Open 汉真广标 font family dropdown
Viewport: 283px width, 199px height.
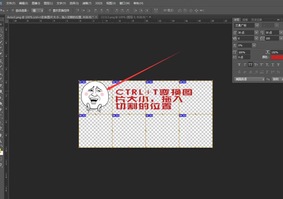coord(257,25)
